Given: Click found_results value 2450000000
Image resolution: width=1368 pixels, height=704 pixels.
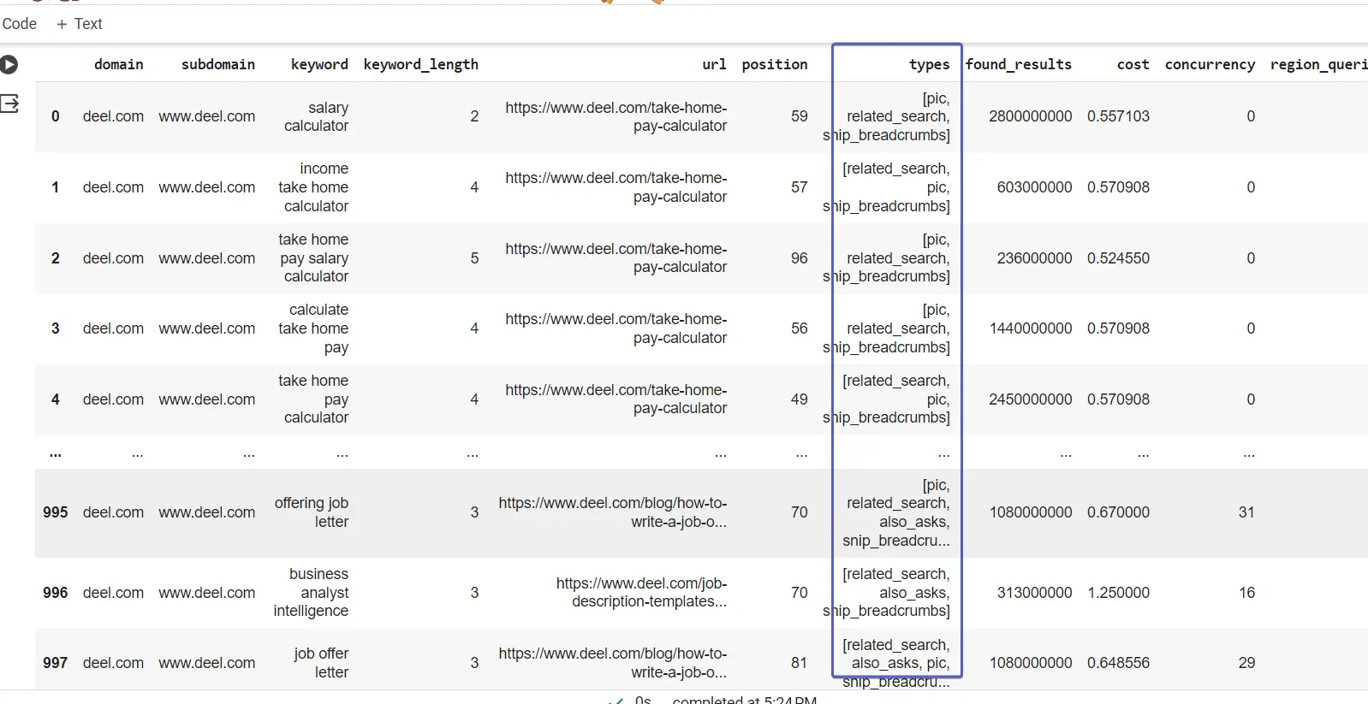Looking at the screenshot, I should pos(1031,399).
